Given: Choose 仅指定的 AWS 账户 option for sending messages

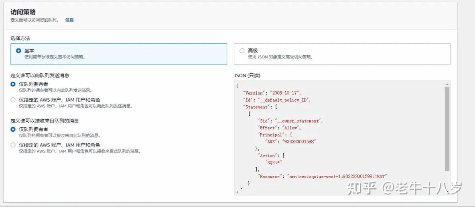Looking at the screenshot, I should [x=13, y=100].
